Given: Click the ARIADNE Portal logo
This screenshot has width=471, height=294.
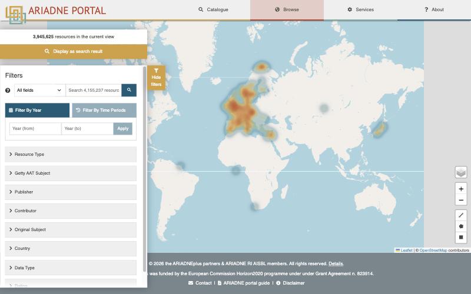Looking at the screenshot, I should click(55, 12).
